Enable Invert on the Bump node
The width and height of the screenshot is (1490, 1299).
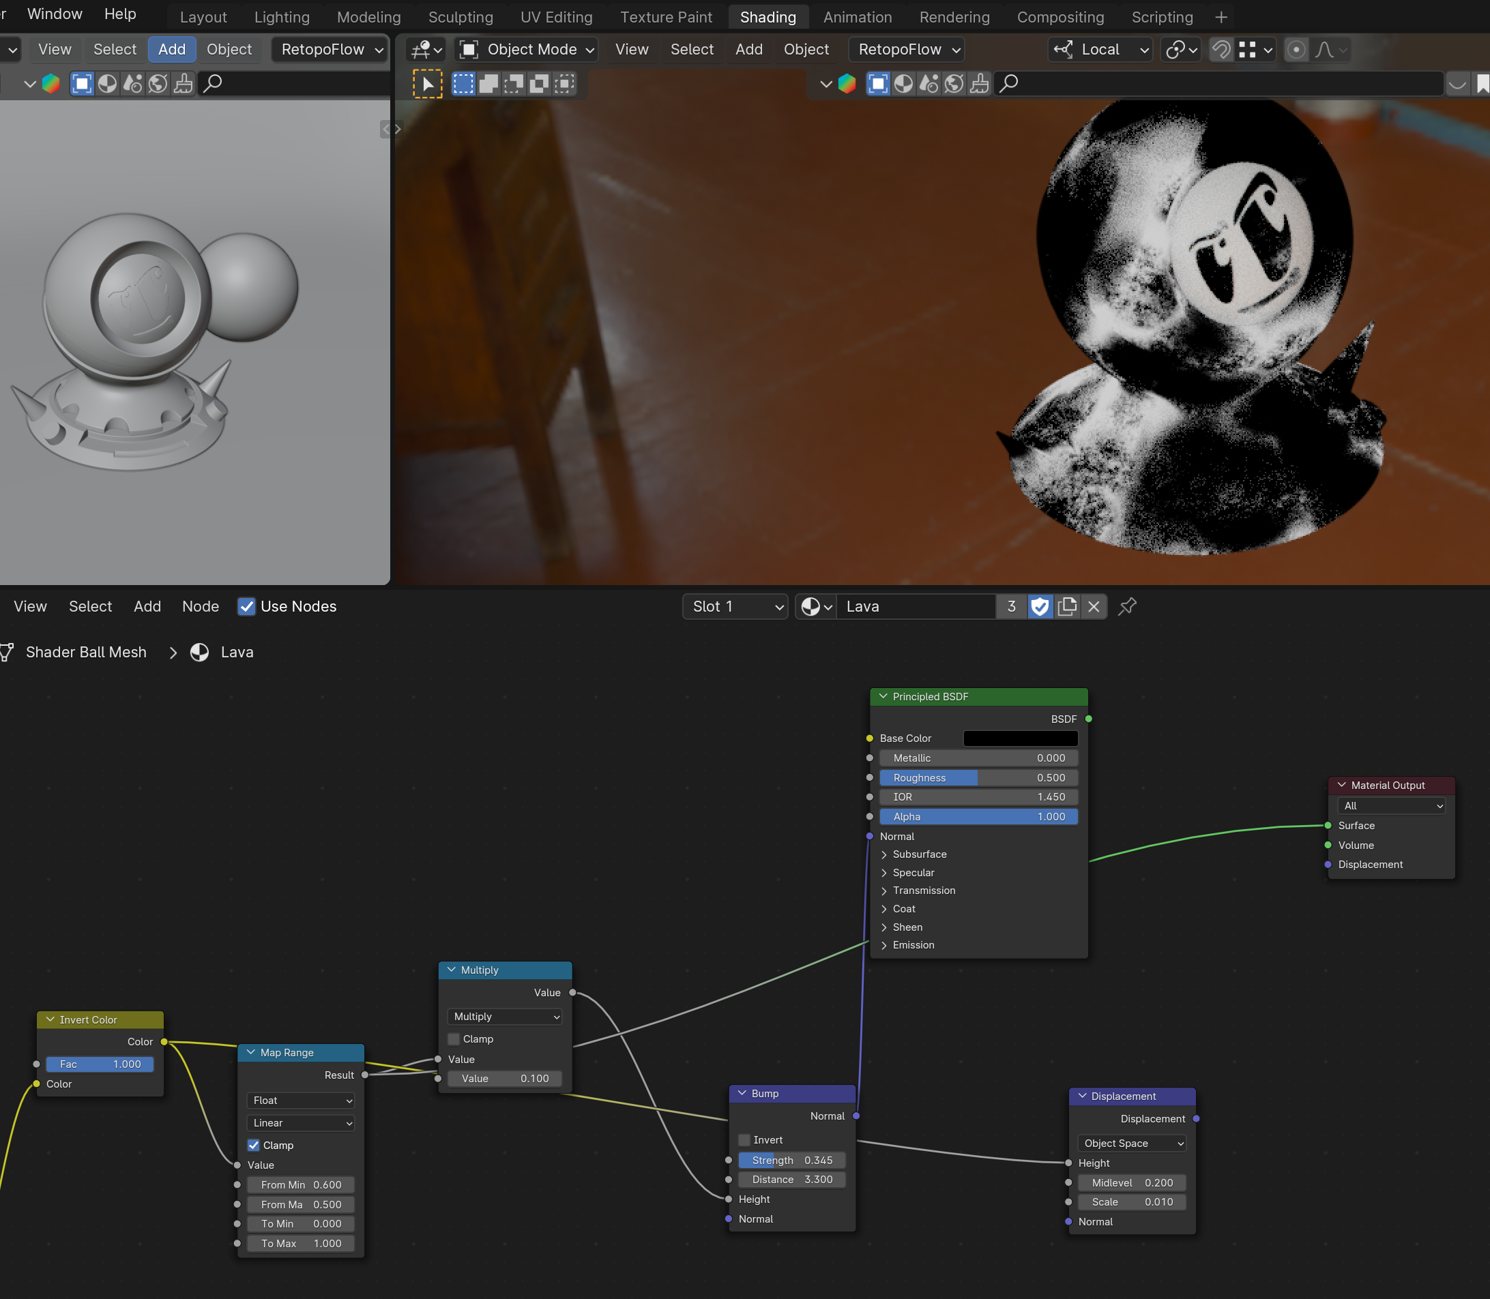point(744,1140)
